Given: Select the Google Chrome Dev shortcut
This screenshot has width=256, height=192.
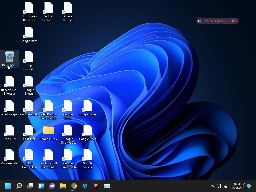Looking at the screenshot, I should 68,135.
